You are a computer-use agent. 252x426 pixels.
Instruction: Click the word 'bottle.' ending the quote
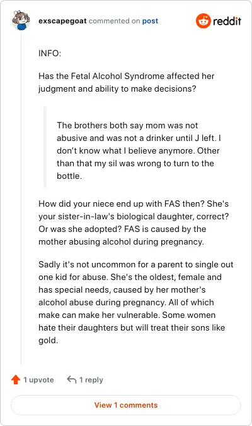point(69,176)
